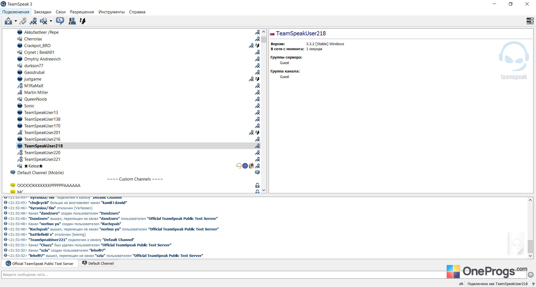Click the channel tree scroll-down arrow
Screen dimensions: 536x287
click(264, 190)
